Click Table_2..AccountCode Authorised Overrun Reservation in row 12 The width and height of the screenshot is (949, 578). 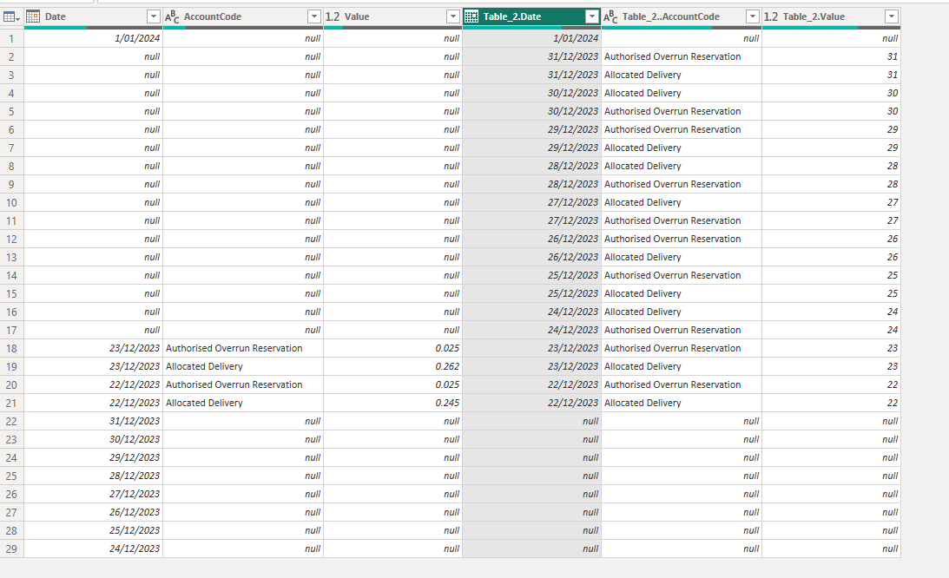coord(682,239)
